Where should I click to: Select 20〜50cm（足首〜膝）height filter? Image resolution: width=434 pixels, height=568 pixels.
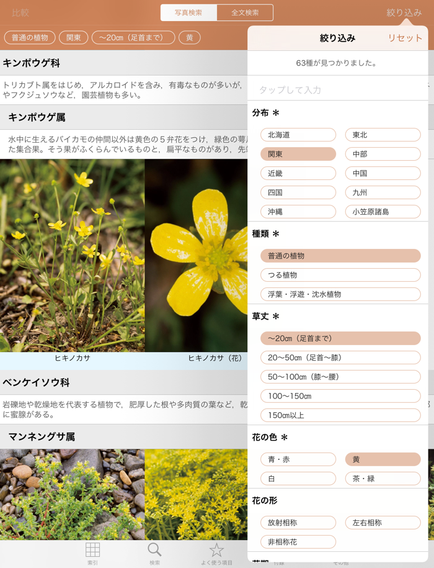[340, 358]
